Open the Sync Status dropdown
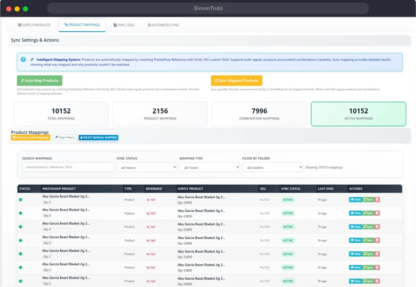416x287 pixels. click(x=147, y=167)
